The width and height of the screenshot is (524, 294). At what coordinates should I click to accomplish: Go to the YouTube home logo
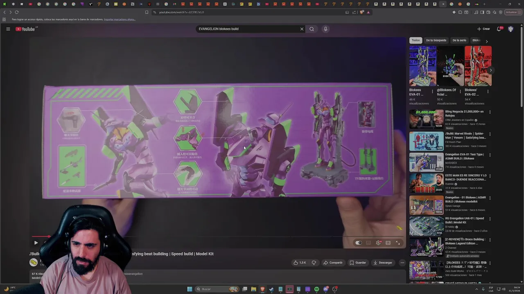click(25, 29)
